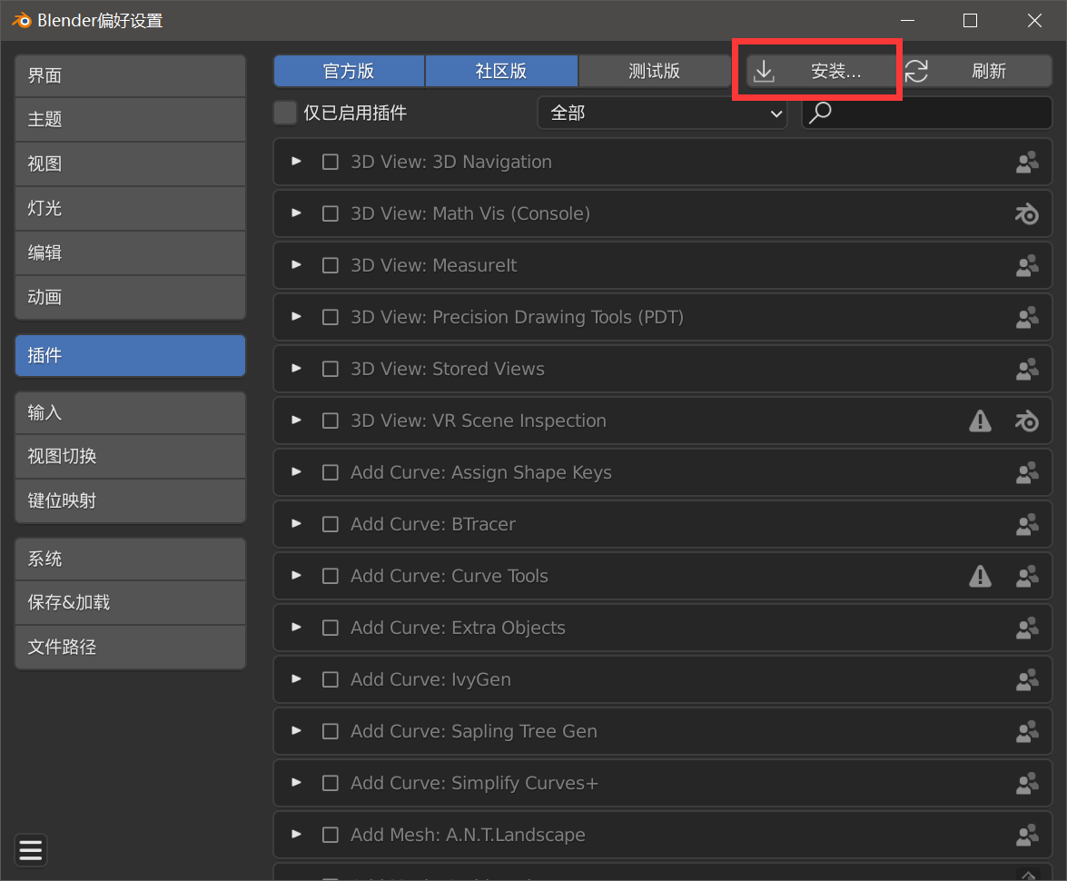Go to the 视图 preferences section
1067x881 pixels.
[130, 164]
